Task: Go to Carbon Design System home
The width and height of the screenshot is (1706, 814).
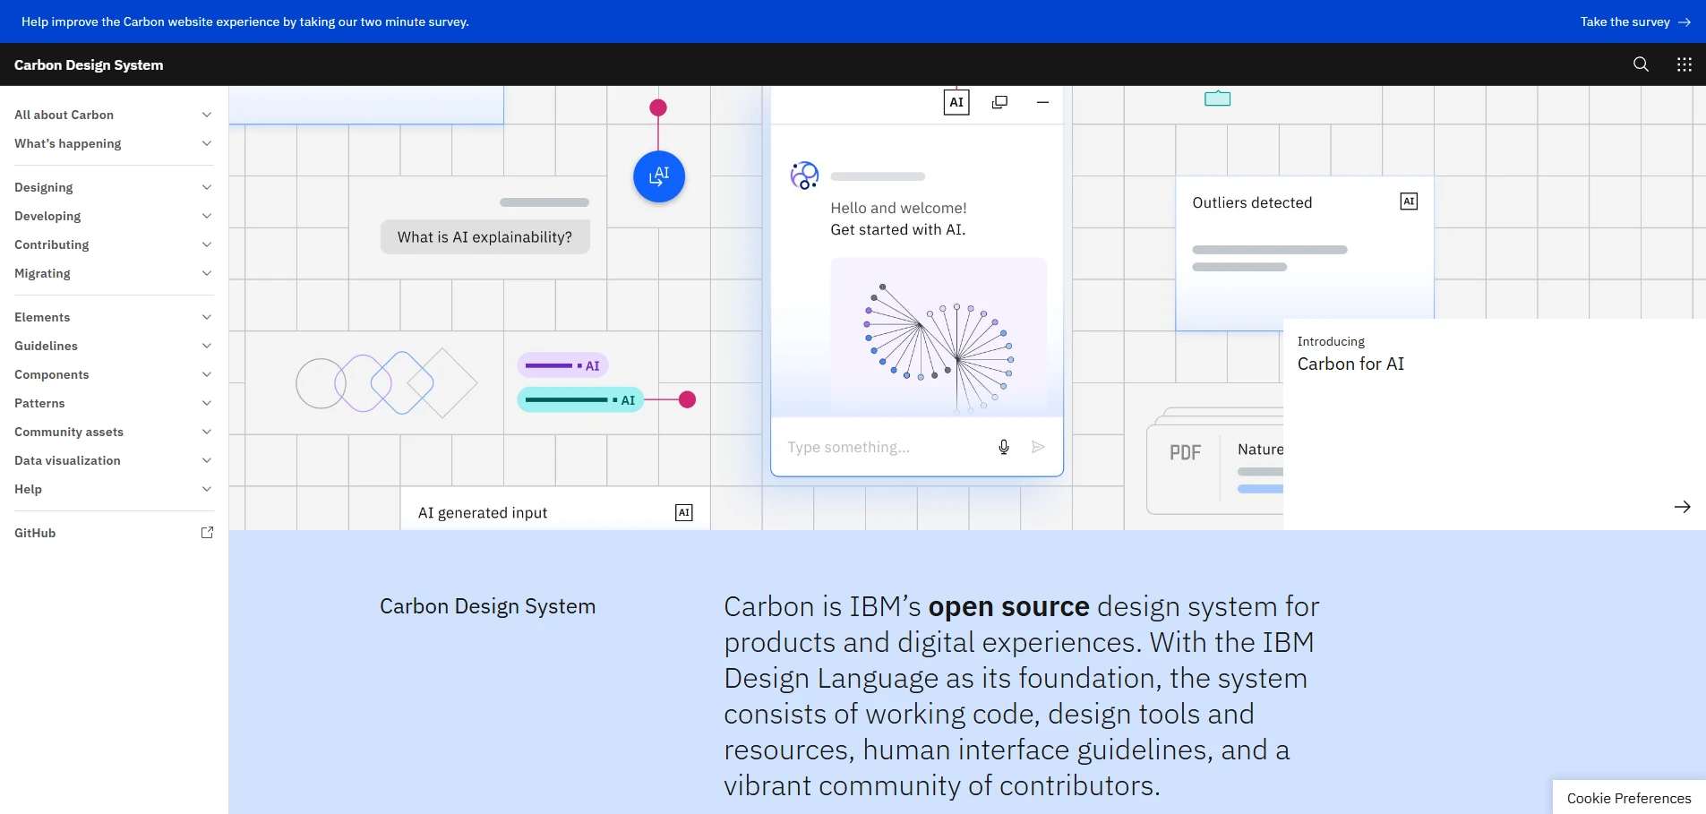Action: 89,64
